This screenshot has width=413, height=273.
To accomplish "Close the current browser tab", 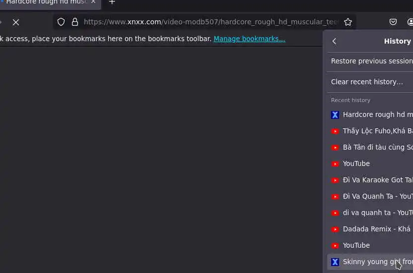I will 93,2.
